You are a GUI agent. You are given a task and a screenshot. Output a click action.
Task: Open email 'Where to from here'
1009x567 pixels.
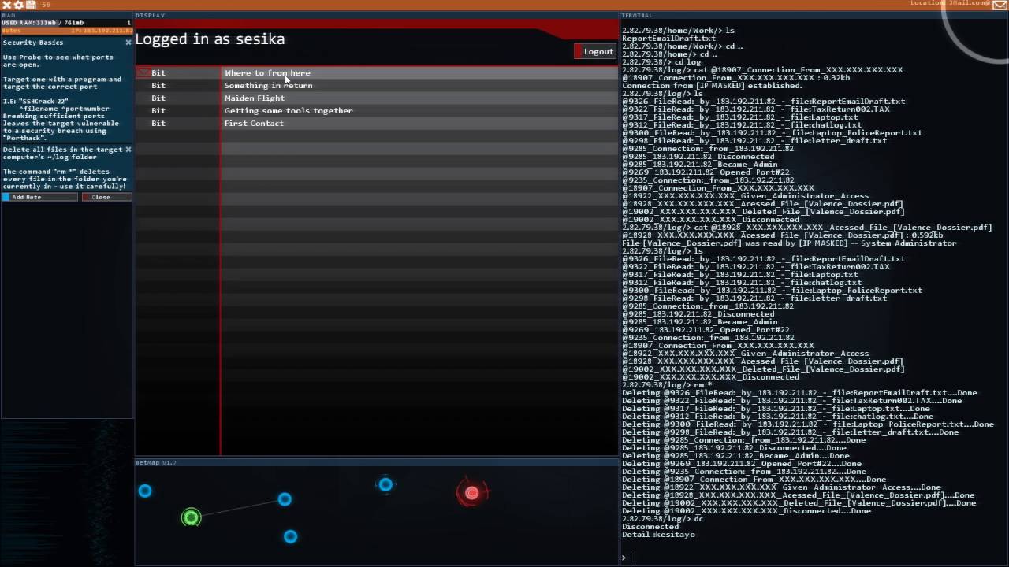click(x=377, y=72)
